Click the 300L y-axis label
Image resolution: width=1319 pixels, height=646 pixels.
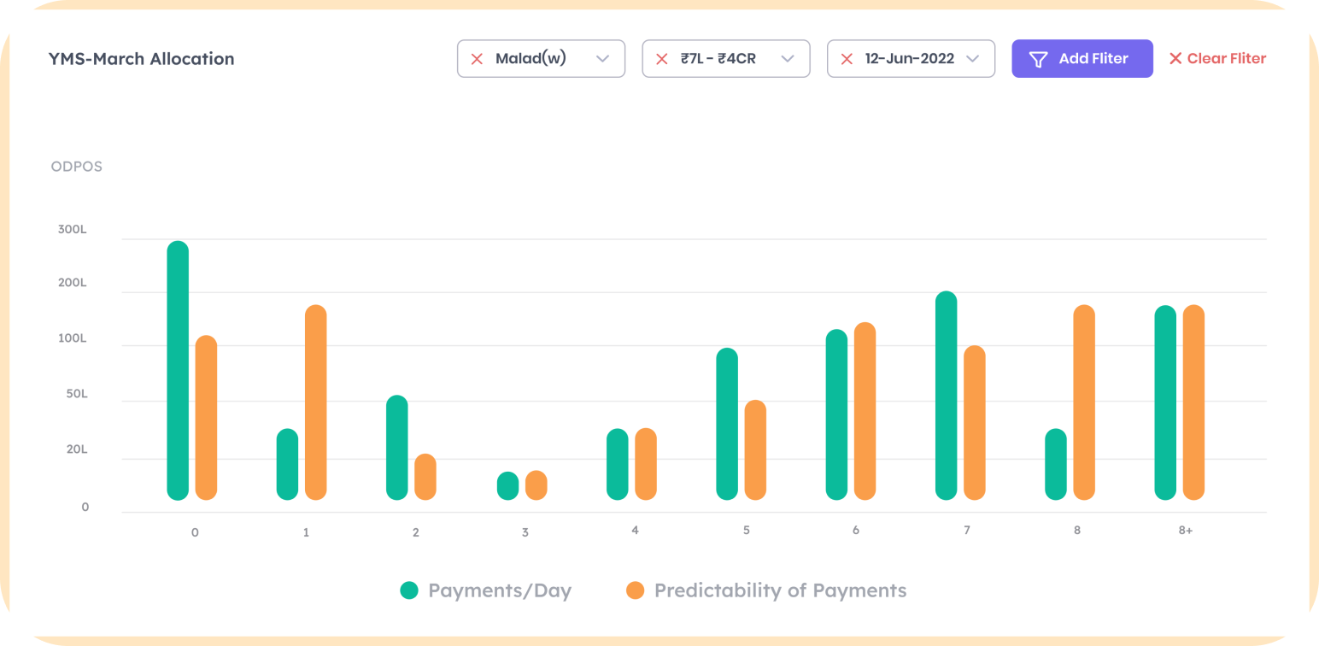(x=73, y=230)
